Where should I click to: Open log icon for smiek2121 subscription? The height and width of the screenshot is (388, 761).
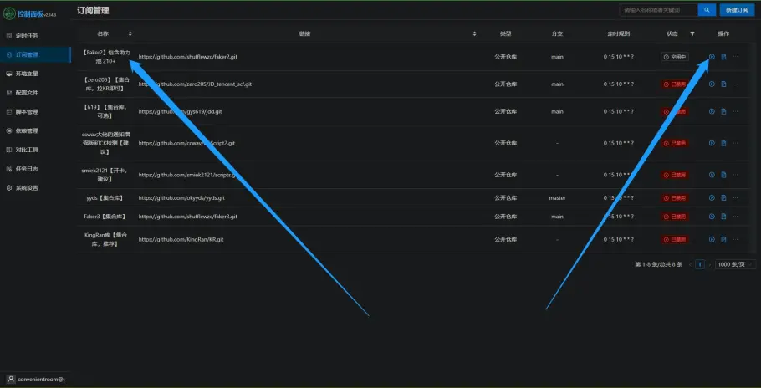tap(723, 175)
